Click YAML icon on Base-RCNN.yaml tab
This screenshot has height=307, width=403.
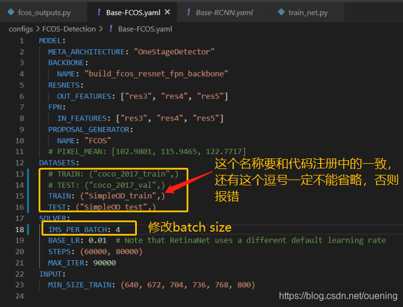pyautogui.click(x=189, y=12)
